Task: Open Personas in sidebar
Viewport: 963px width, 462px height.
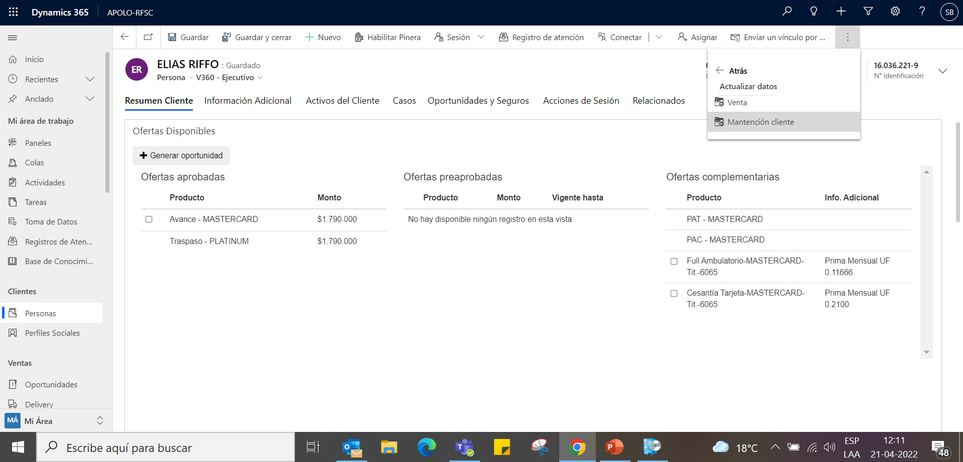Action: (53, 313)
